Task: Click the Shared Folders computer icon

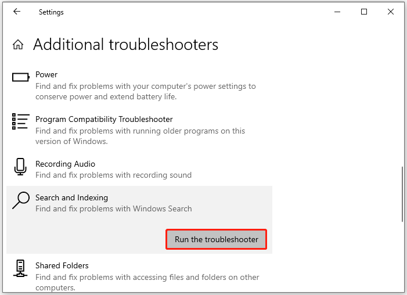Action: point(20,268)
